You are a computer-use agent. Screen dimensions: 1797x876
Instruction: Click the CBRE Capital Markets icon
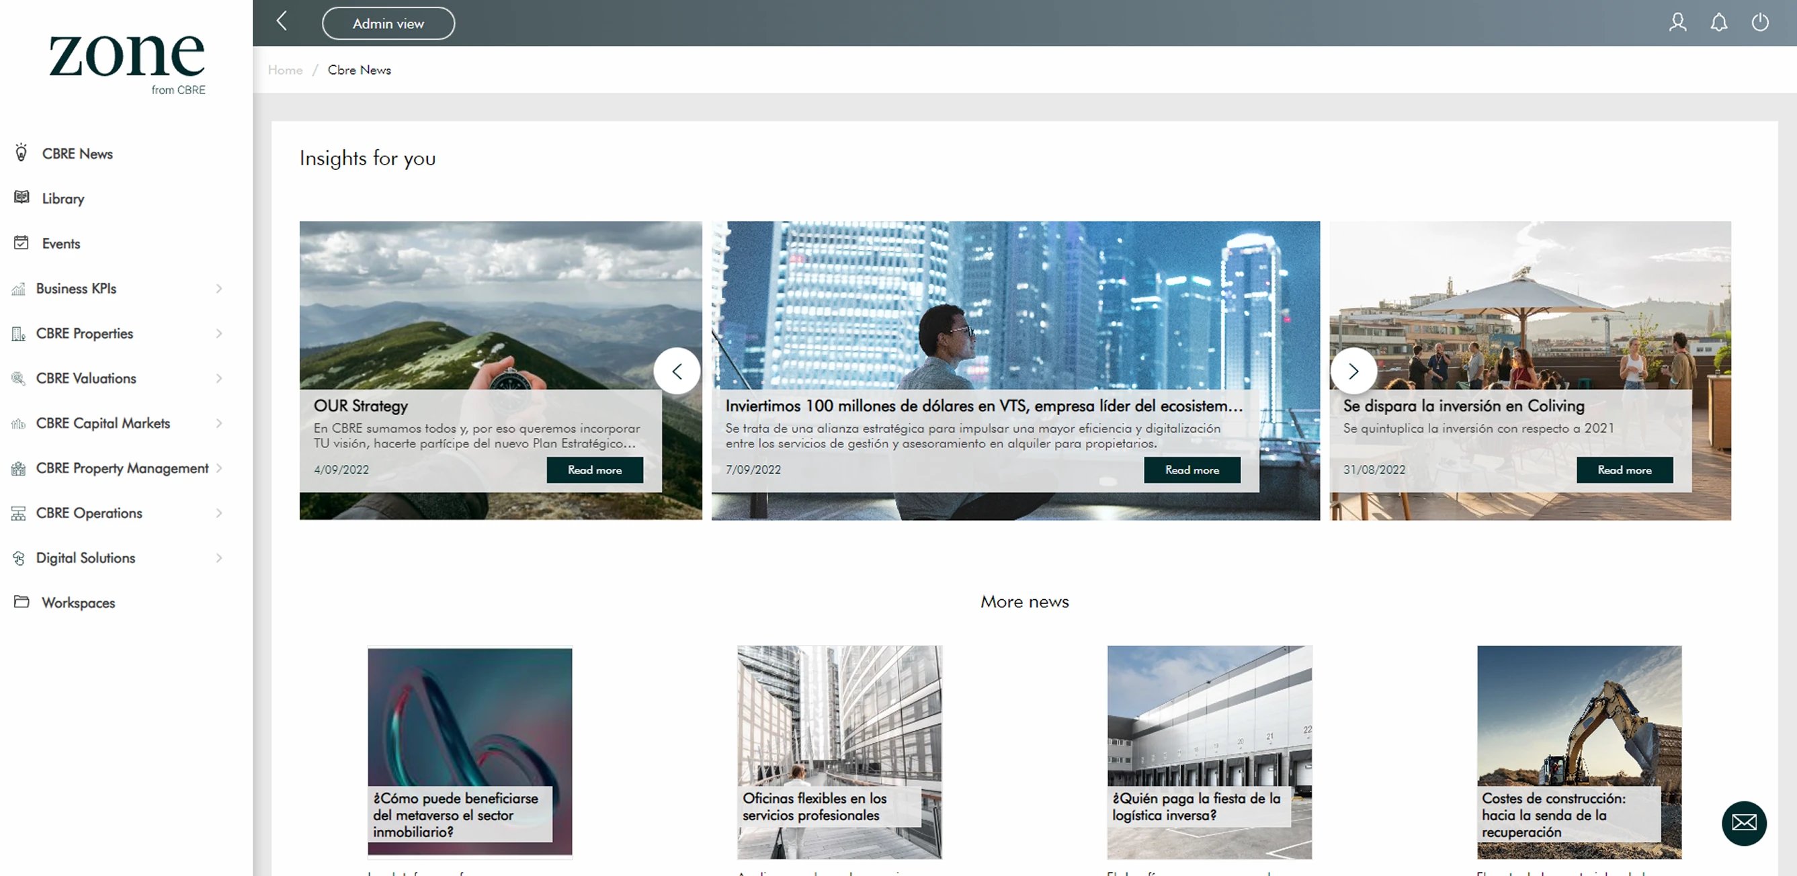(19, 423)
